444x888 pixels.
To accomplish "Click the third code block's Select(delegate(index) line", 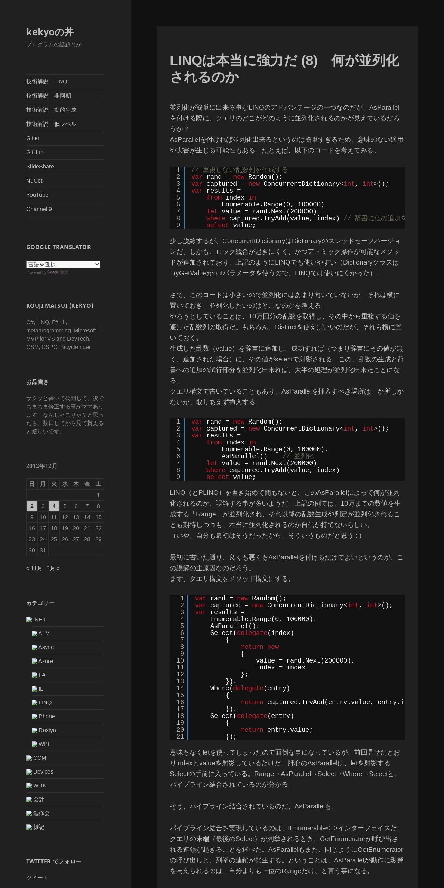I will [x=252, y=633].
